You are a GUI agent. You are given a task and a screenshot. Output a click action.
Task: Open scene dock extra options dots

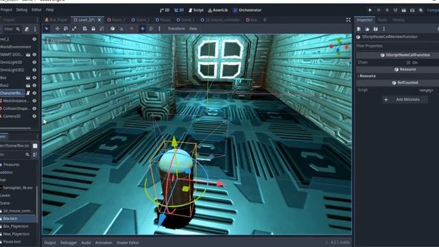[x=35, y=29]
